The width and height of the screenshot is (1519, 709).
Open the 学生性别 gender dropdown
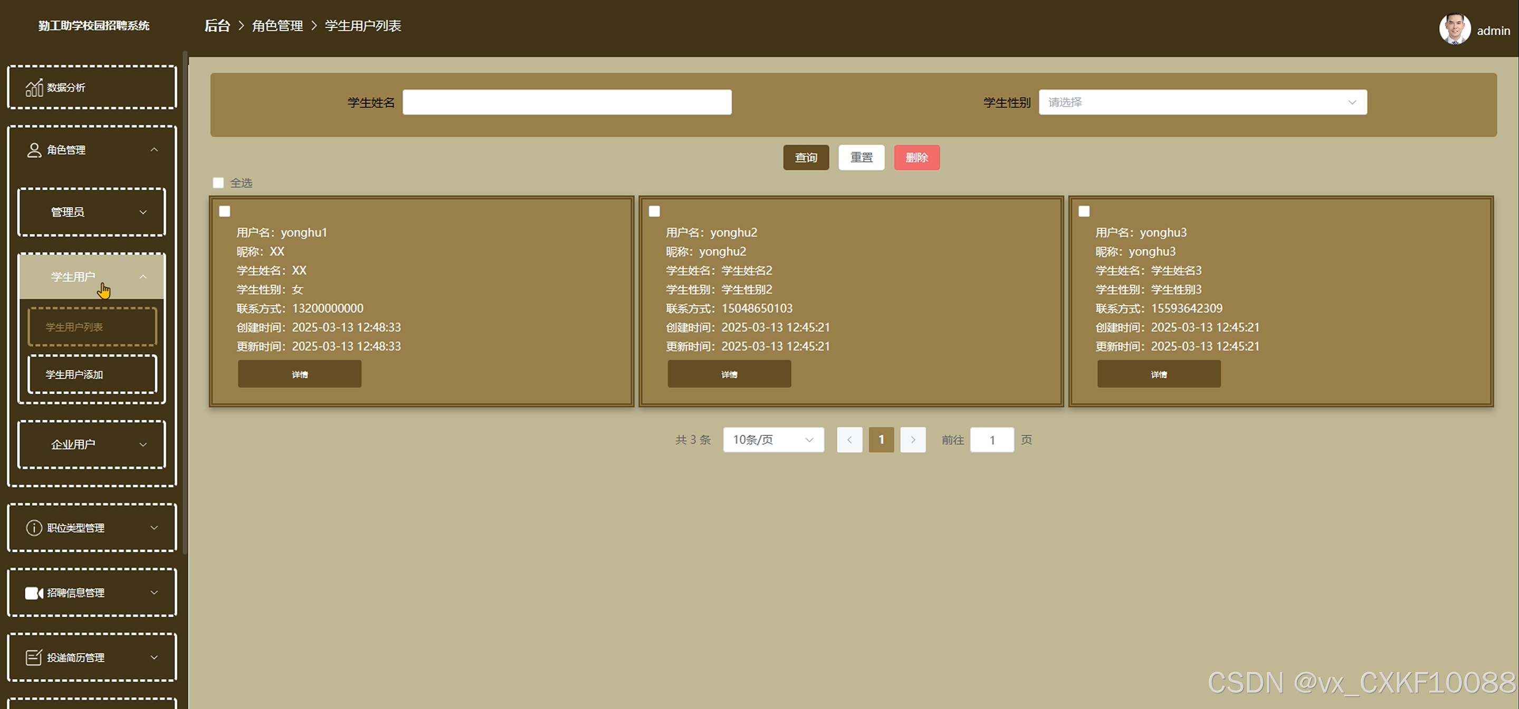tap(1202, 103)
